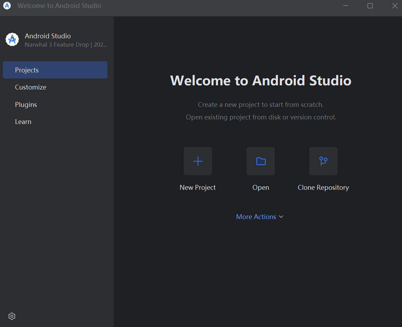
Task: Open the settings gear at bottom left
Action: pos(12,316)
